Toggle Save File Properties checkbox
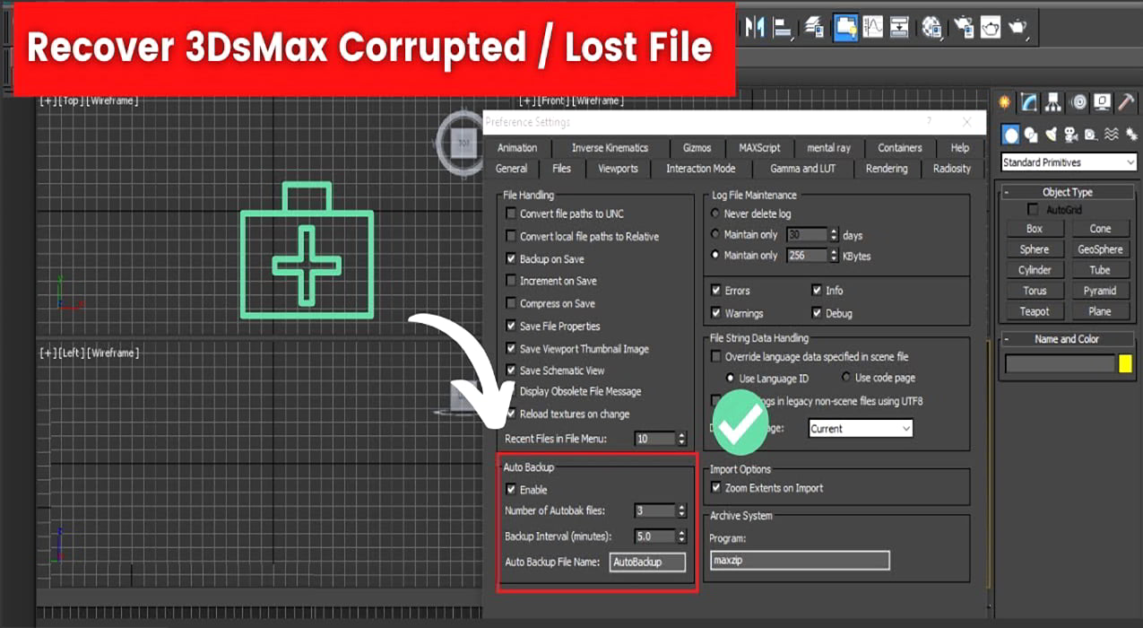The width and height of the screenshot is (1143, 628). click(511, 327)
